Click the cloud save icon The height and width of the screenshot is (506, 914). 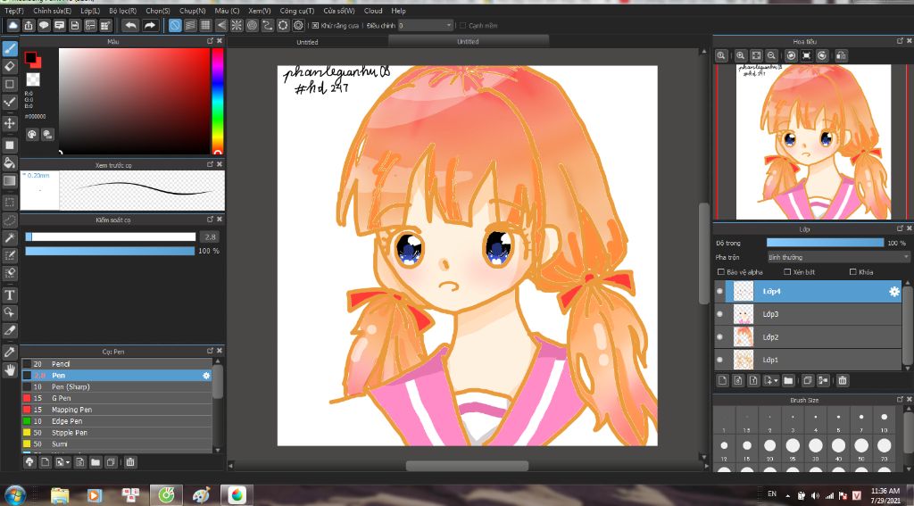(12, 25)
